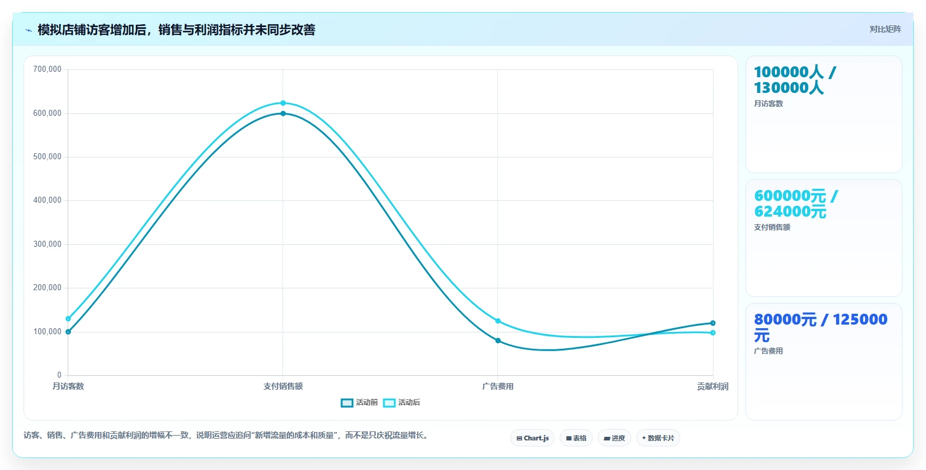
Task: Click the 月访客数 x-axis label
Action: click(x=68, y=386)
